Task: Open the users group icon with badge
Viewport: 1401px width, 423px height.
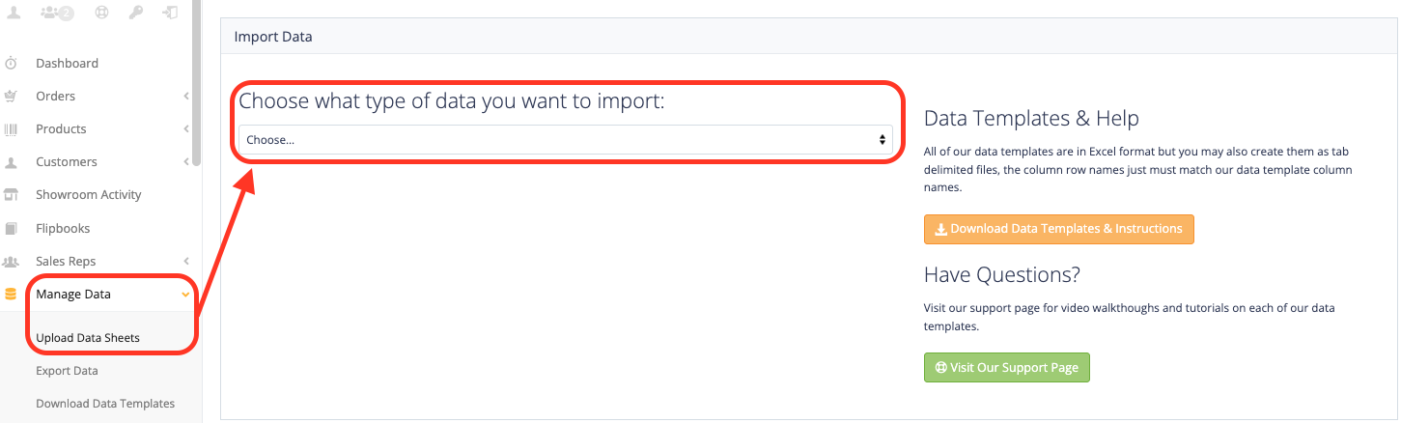Action: click(x=57, y=13)
